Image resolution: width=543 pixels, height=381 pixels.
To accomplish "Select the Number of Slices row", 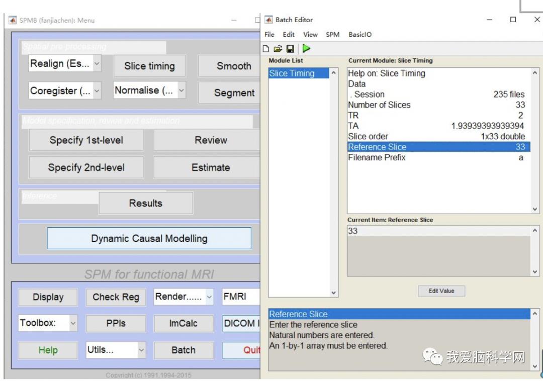I will coord(439,105).
